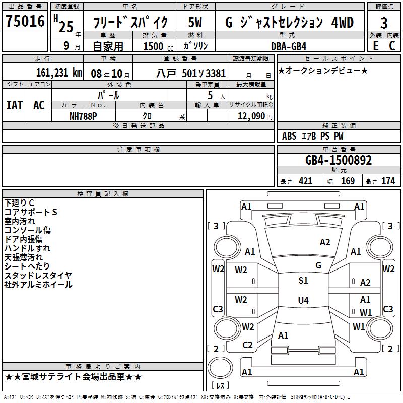Select inspector note 社外アルミホイール
Viewport: 403px width, 403px height.
tap(38, 285)
